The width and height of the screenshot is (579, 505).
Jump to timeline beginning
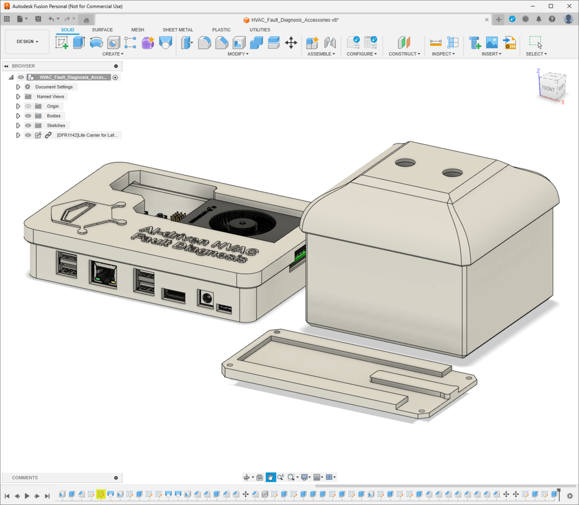[7, 496]
